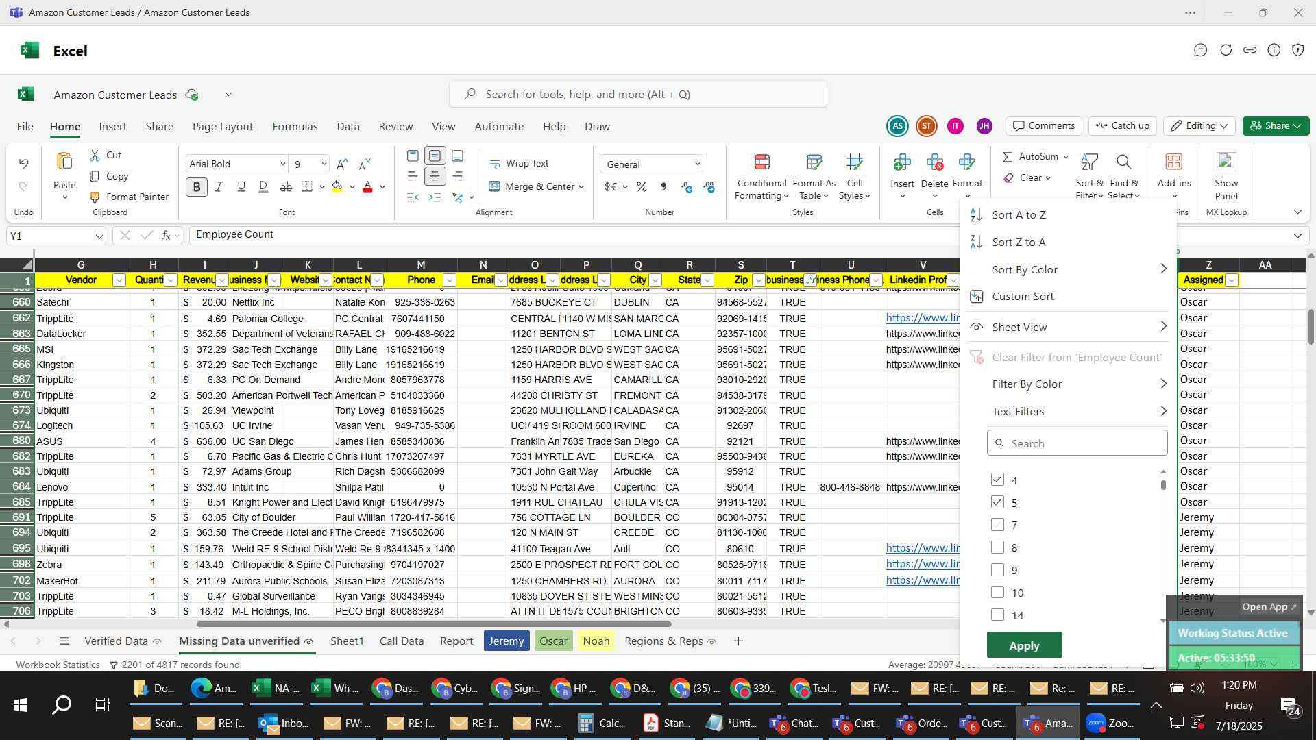Screen dimensions: 1316x740
Task: Apply strikethrough formatting
Action: (286, 186)
